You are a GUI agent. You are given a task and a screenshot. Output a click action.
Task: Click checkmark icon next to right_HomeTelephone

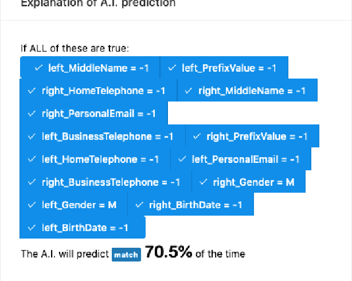[32, 91]
